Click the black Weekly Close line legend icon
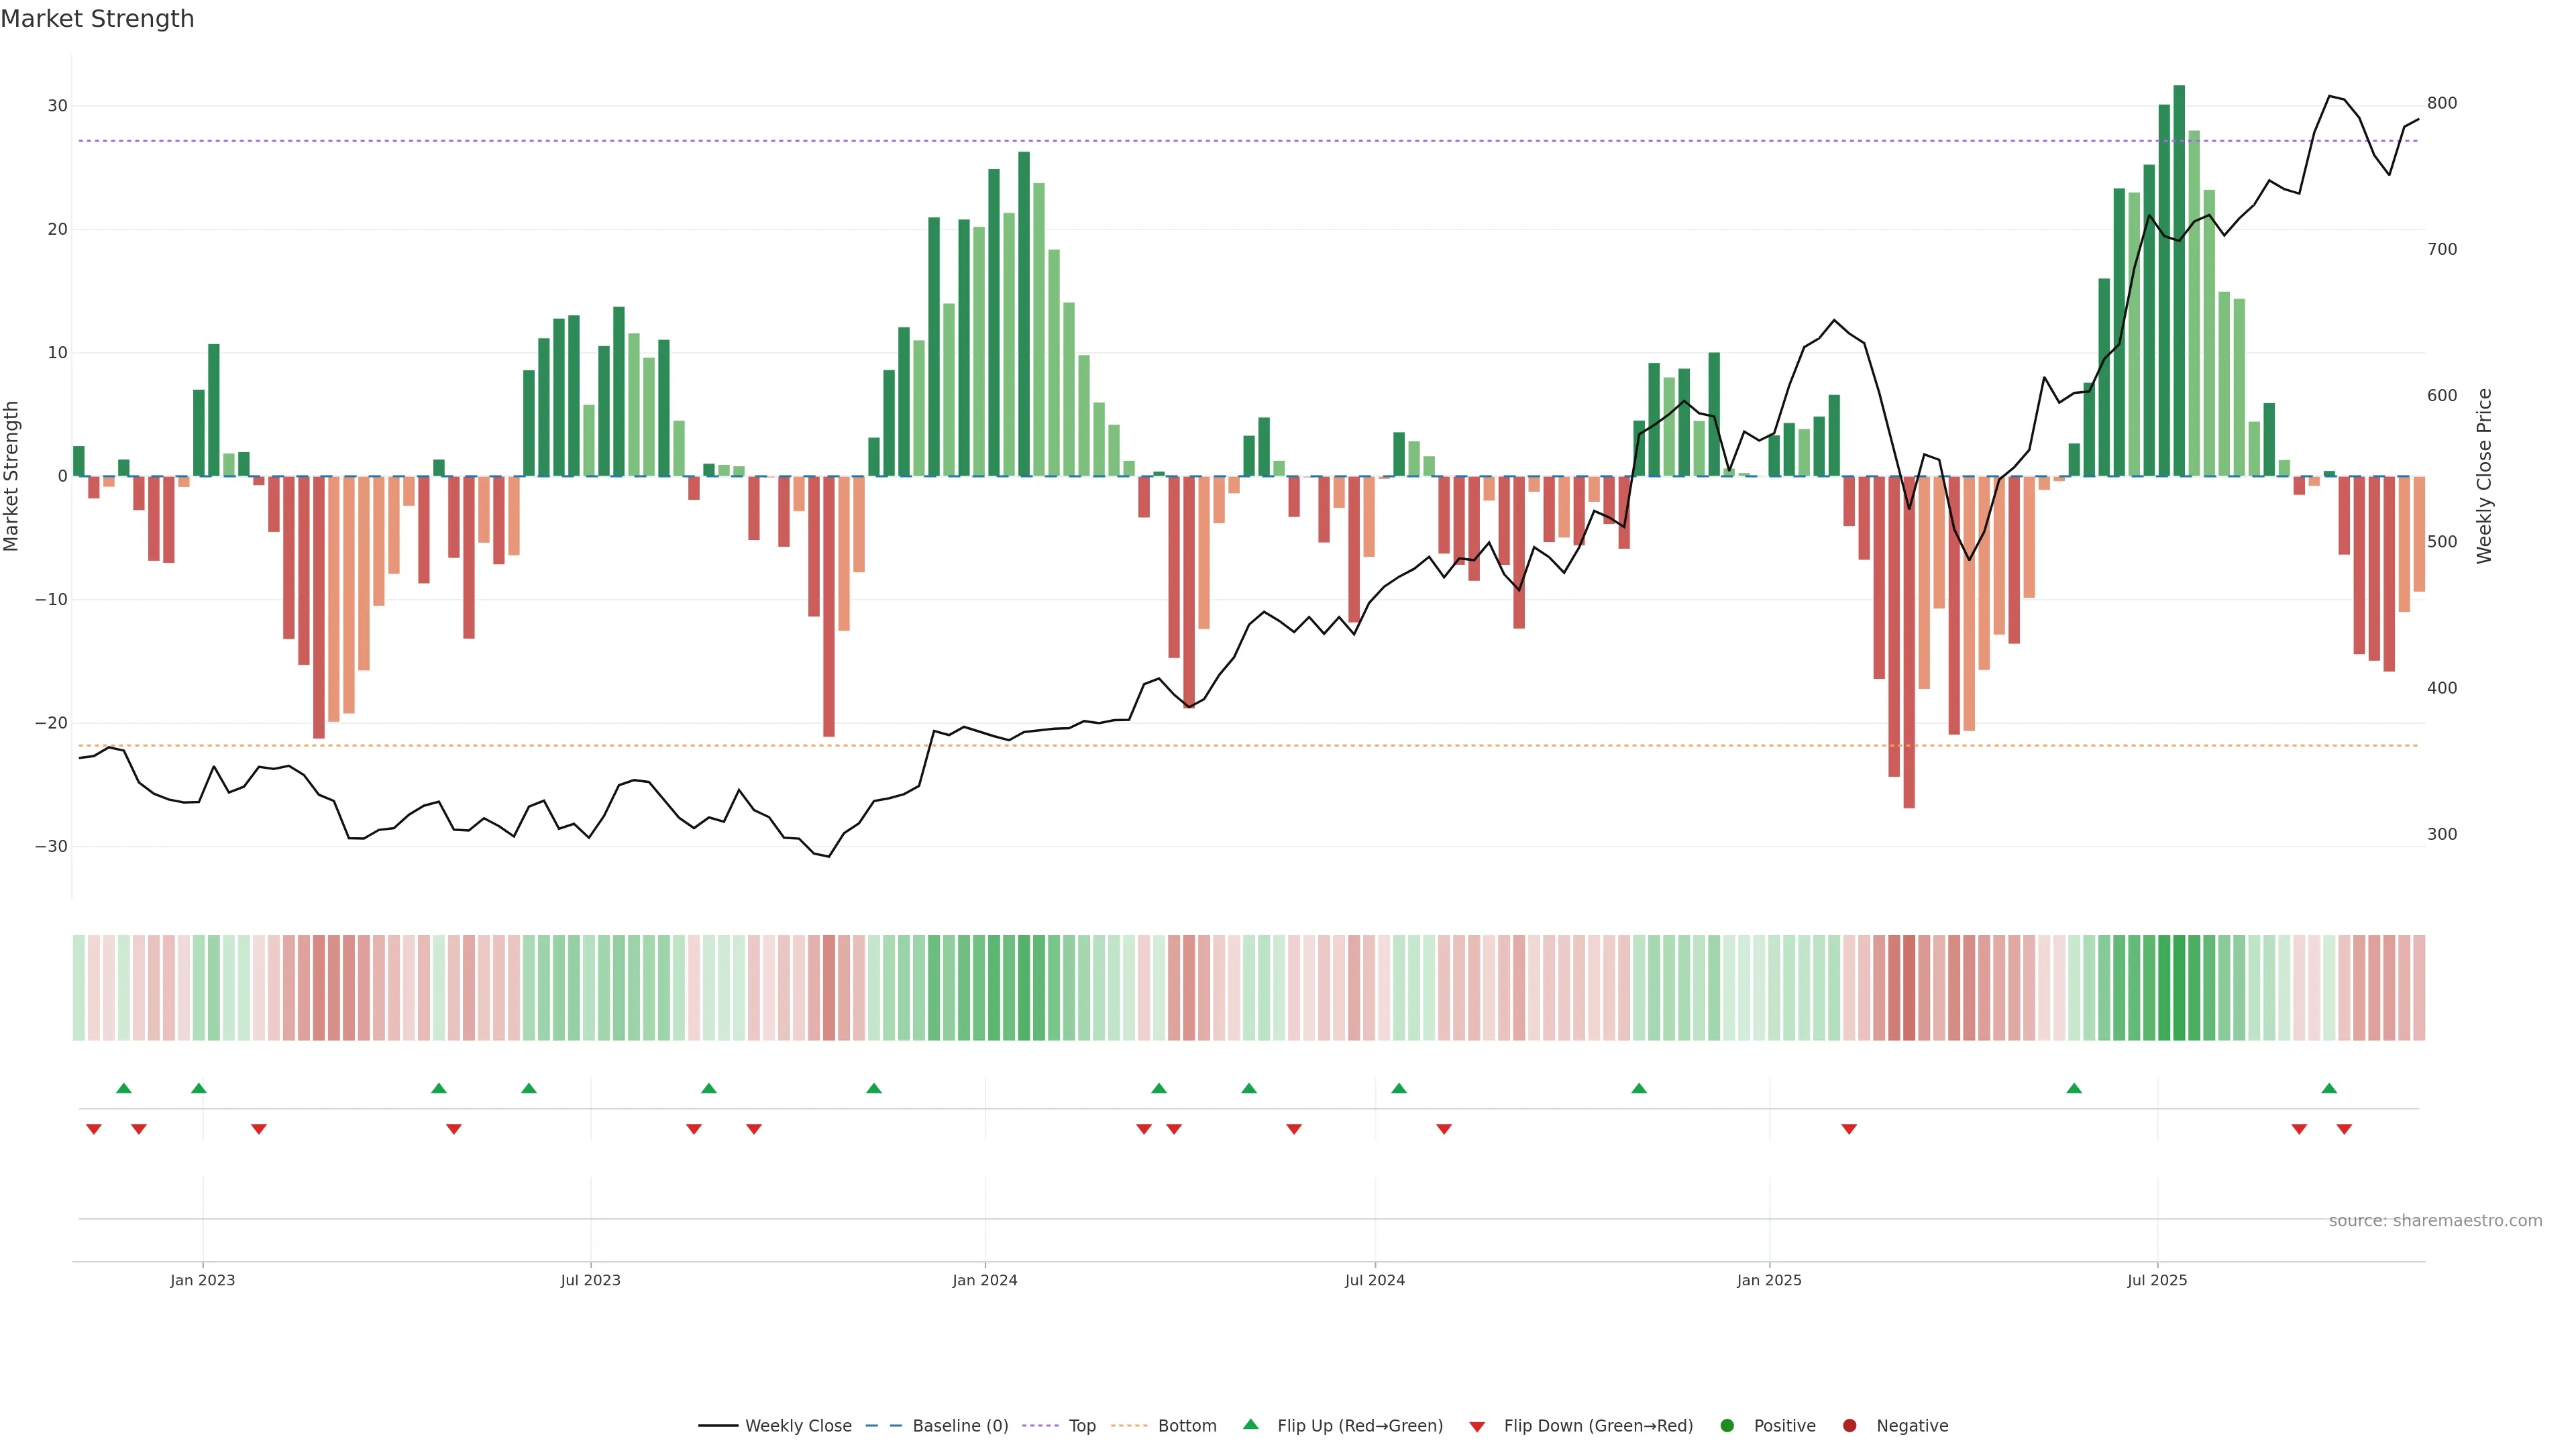 click(718, 1426)
